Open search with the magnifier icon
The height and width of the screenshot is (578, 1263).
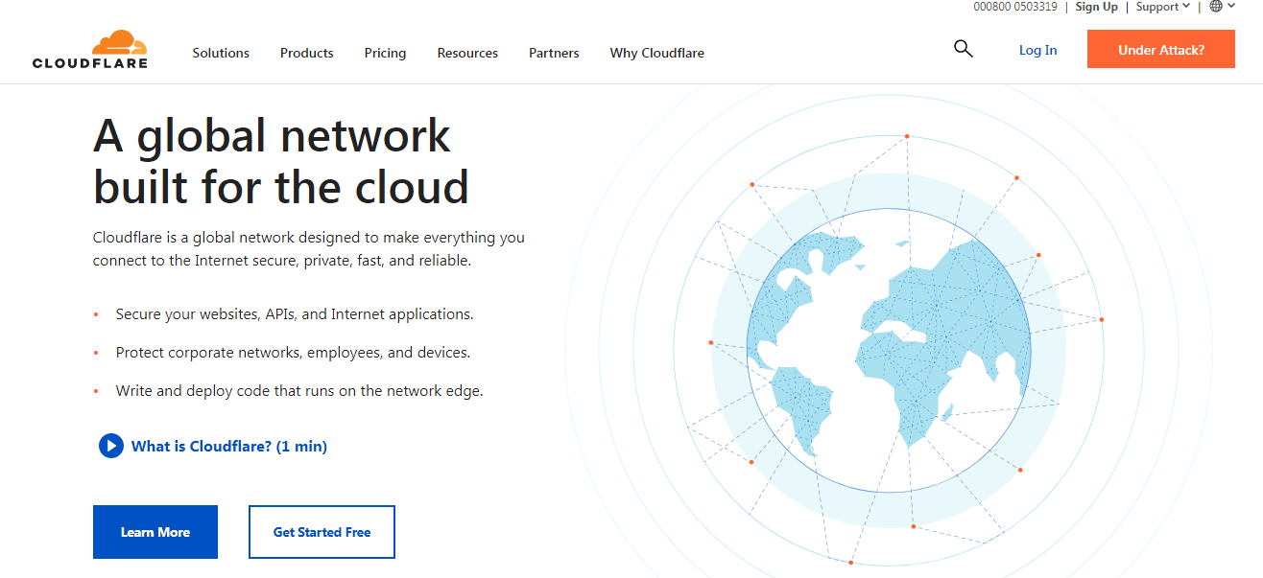pos(963,49)
